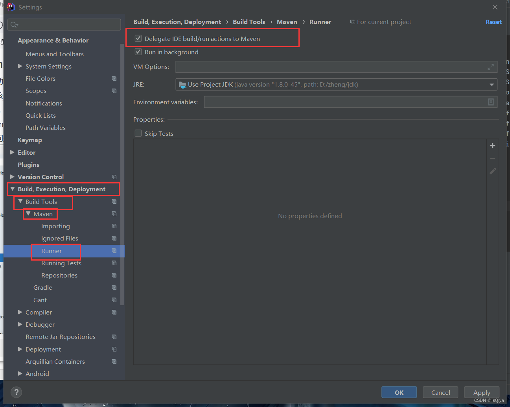Click project-level icon beside Gant
The height and width of the screenshot is (407, 510).
pos(114,300)
